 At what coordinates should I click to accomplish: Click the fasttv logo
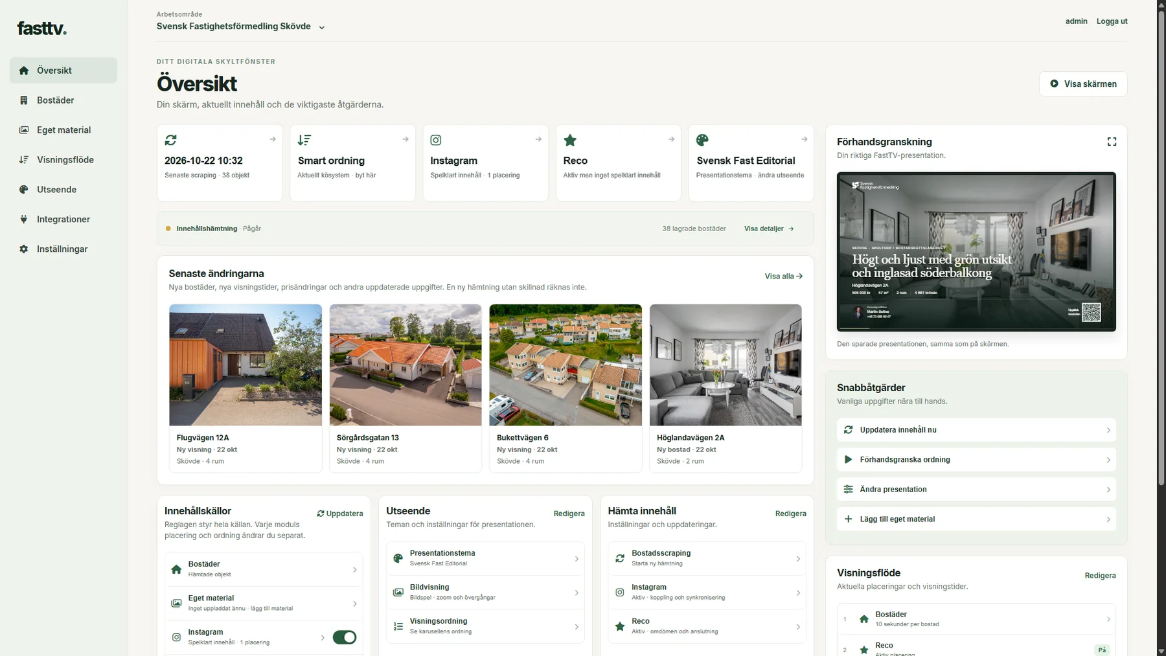[x=42, y=28]
